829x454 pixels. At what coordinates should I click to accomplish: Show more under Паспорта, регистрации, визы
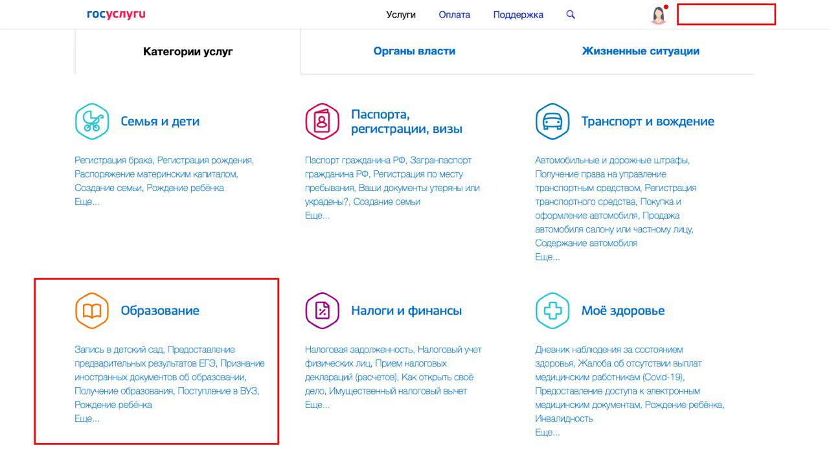[x=317, y=215]
